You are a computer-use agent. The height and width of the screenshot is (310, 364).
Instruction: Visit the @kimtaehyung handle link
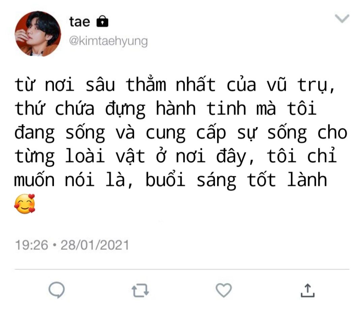click(108, 42)
